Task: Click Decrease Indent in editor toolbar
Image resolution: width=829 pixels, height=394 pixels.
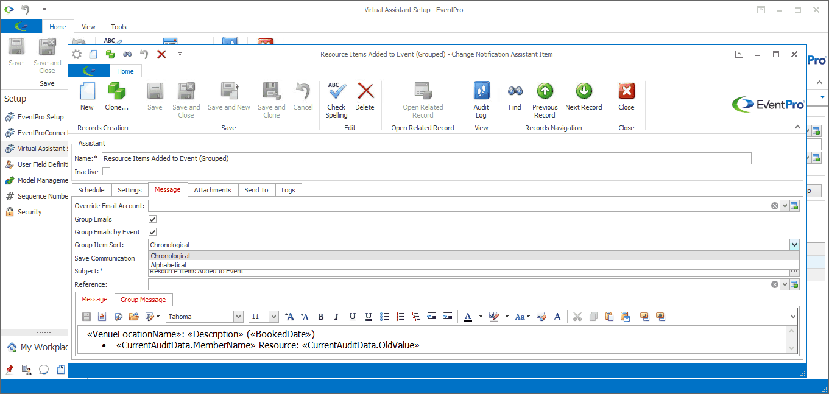Action: 432,317
